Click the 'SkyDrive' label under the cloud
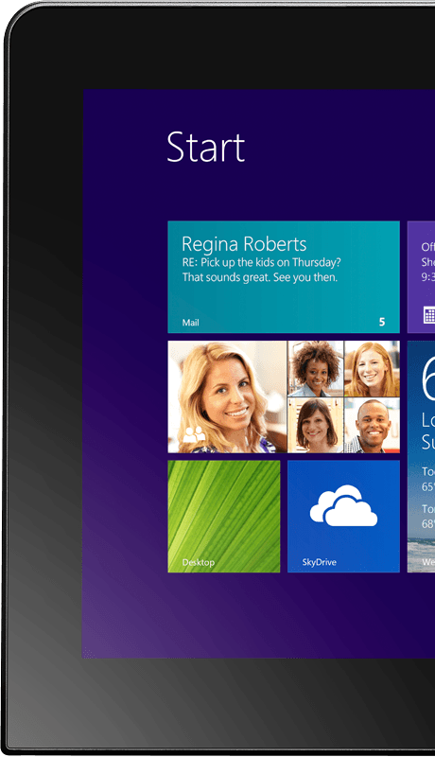The image size is (435, 757). point(320,562)
